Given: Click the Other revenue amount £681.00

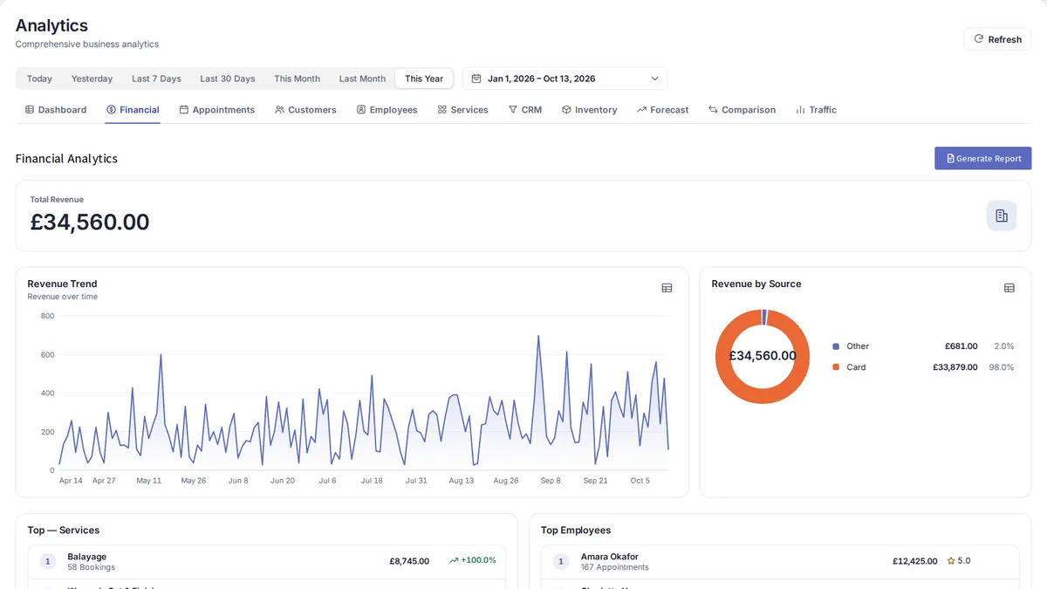Looking at the screenshot, I should (x=961, y=346).
